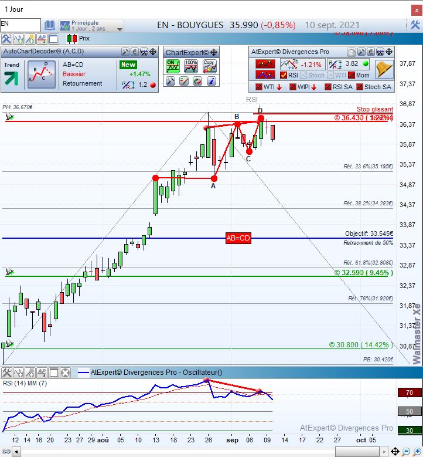Open Divergences Pro wrench settings icon
Viewport: 423px width, 457px height.
(361, 52)
